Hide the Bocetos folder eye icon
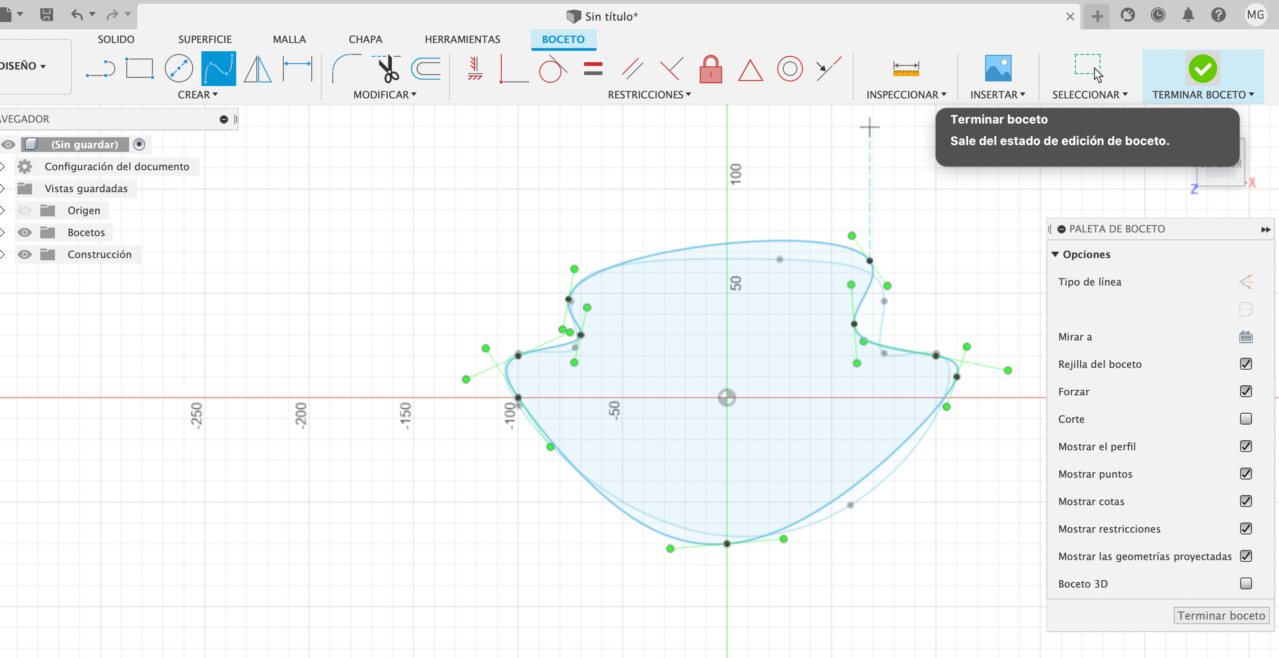Viewport: 1279px width, 658px height. 24,232
